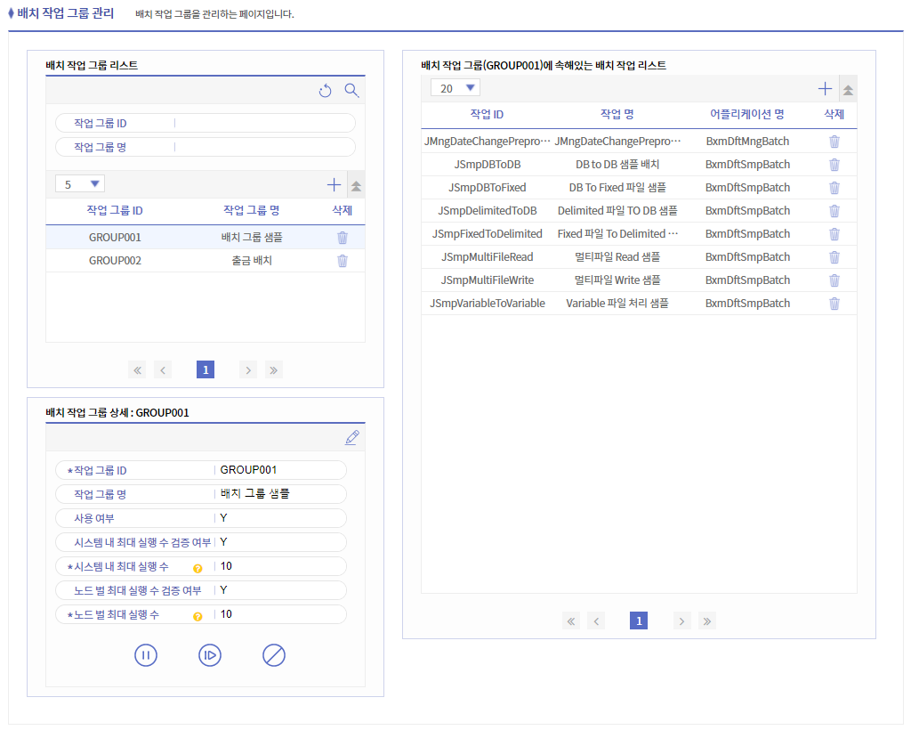
Task: Go to first page in job list
Action: (571, 620)
